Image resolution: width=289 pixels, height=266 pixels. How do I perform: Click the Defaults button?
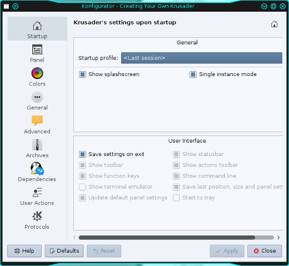click(x=64, y=251)
